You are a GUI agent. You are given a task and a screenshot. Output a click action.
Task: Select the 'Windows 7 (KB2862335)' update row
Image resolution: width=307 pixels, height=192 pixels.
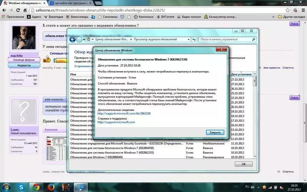(161, 152)
